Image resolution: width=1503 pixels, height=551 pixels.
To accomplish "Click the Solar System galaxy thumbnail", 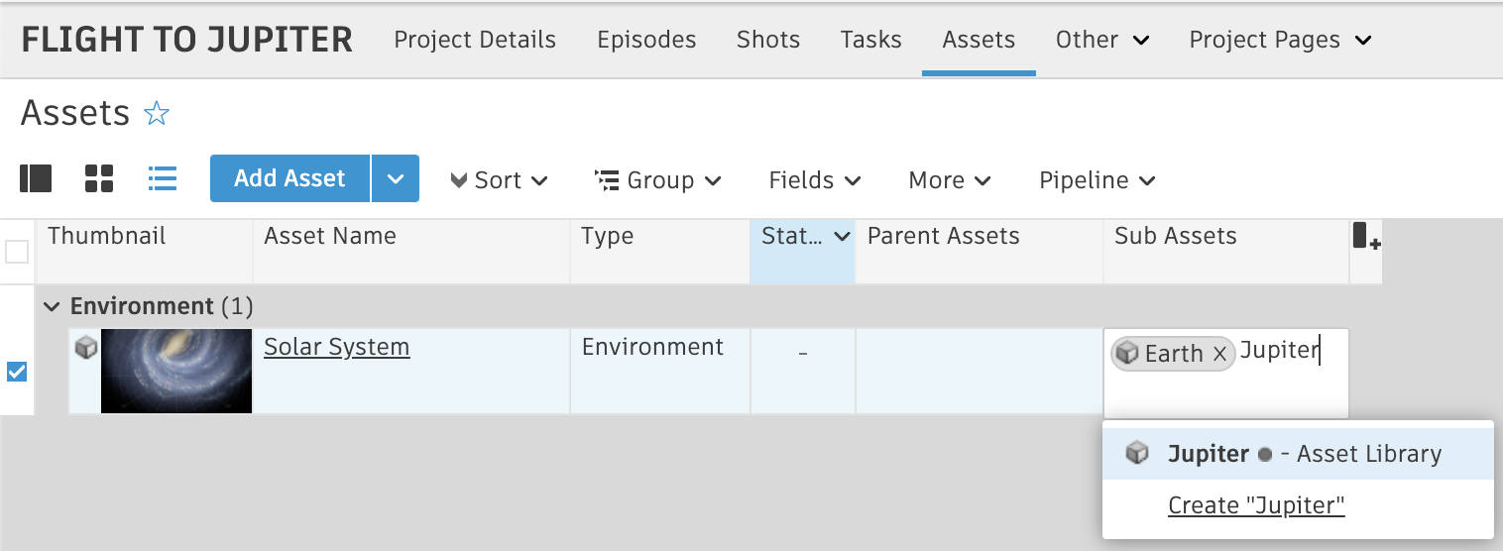I will pos(176,371).
